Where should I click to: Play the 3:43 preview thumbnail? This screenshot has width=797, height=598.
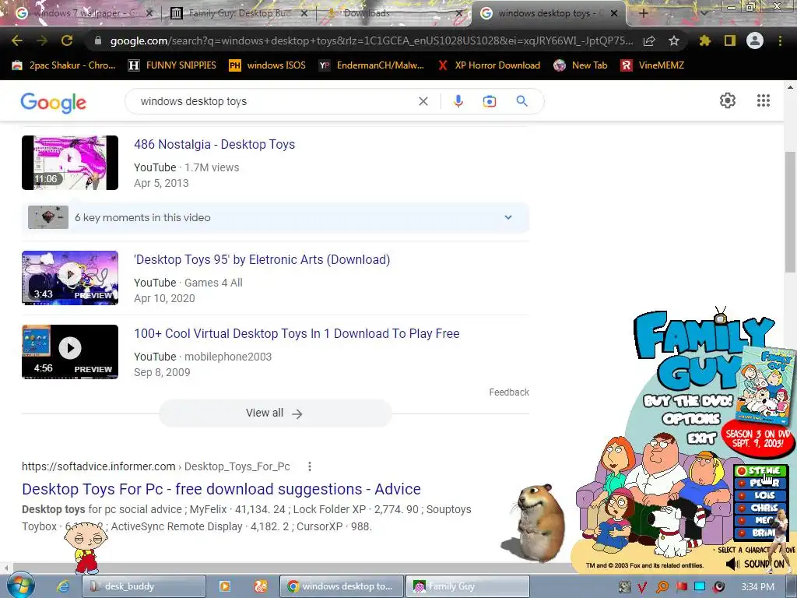click(70, 278)
